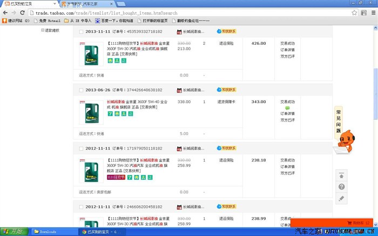Image resolution: width=378 pixels, height=236 pixels.
Task: Click the 常见问题 mascot widget
Action: click(343, 131)
